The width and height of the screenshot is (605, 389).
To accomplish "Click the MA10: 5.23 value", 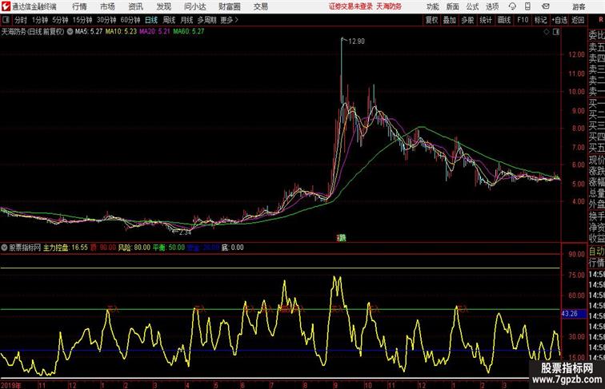I will 121,32.
